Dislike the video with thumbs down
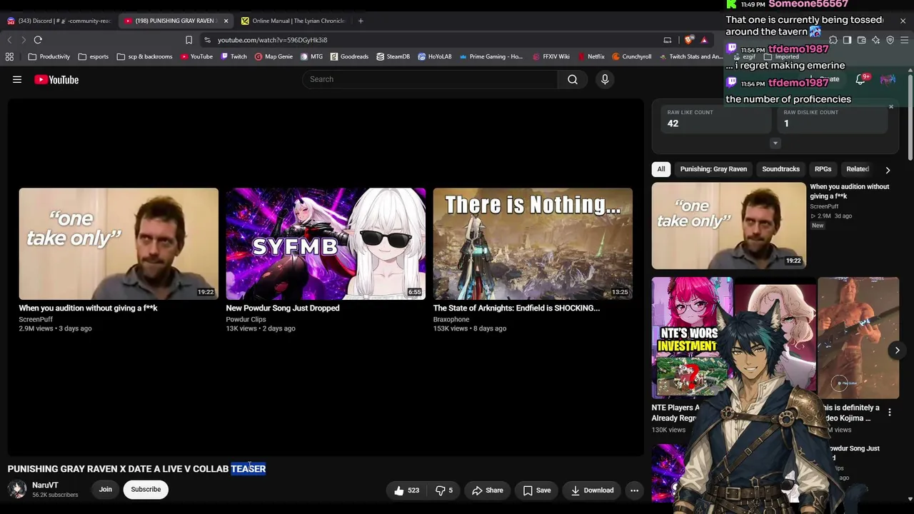The height and width of the screenshot is (514, 914). click(443, 490)
